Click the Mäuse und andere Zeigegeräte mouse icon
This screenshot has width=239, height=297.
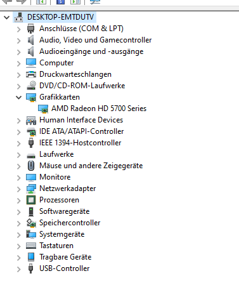pyautogui.click(x=31, y=166)
